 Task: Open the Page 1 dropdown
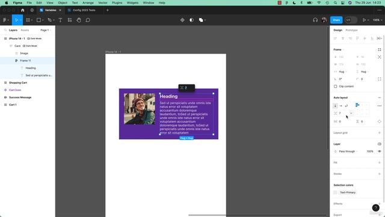(x=46, y=30)
